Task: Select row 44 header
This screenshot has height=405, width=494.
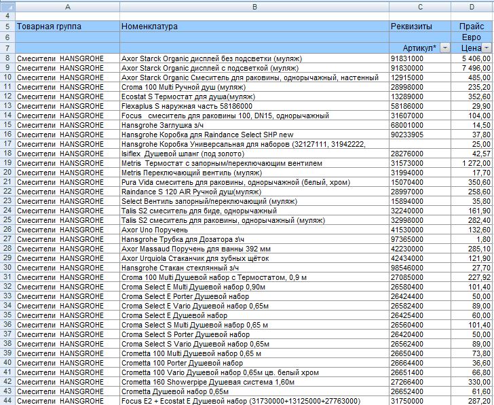Action: click(x=7, y=401)
